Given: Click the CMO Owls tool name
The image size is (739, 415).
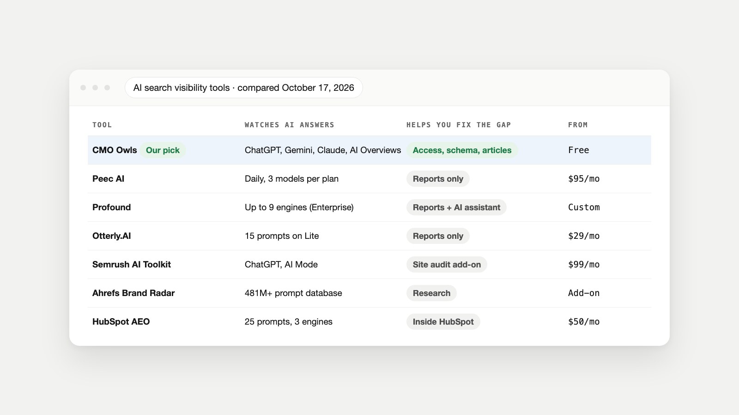Looking at the screenshot, I should tap(115, 150).
